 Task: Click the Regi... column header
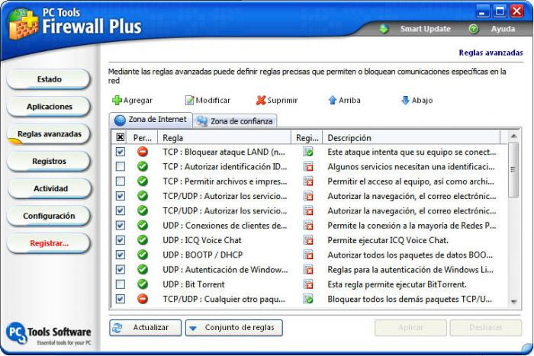(x=307, y=137)
